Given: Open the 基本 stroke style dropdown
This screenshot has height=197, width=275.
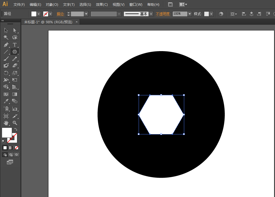Looking at the screenshot, I should (x=151, y=13).
